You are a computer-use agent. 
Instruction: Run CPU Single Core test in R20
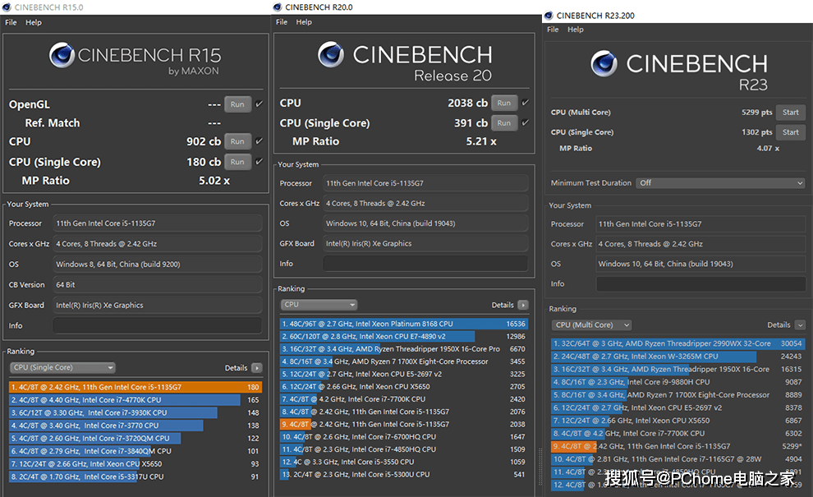tap(504, 123)
